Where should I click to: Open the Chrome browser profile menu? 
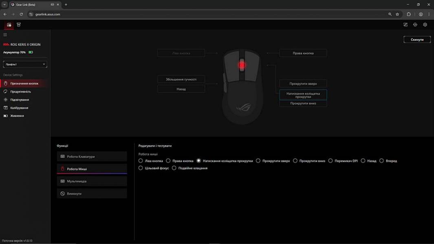coord(421,13)
